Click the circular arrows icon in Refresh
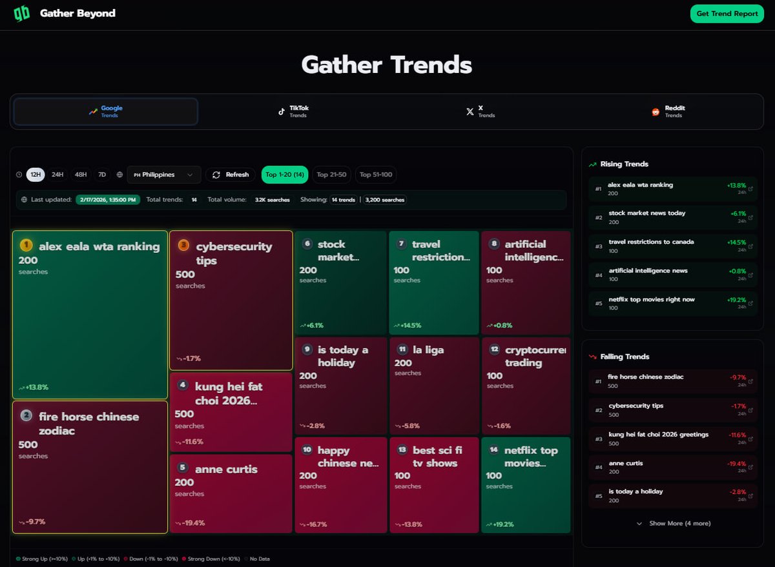This screenshot has width=775, height=567. point(216,175)
